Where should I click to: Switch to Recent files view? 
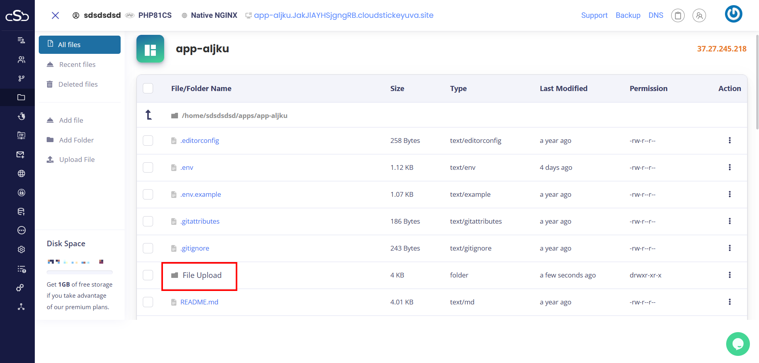pyautogui.click(x=77, y=65)
